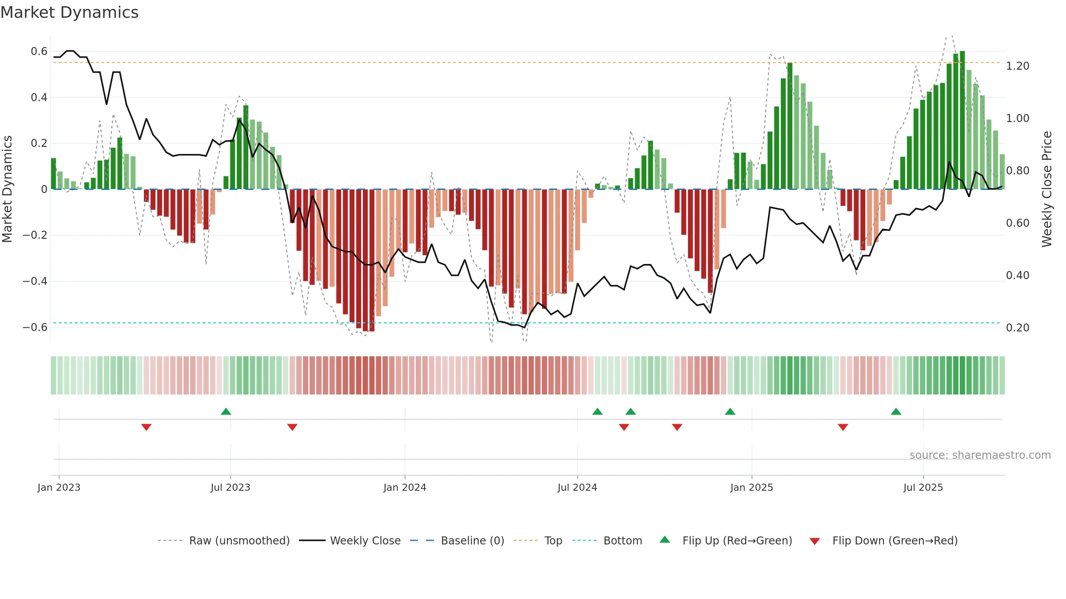This screenshot has width=1066, height=599.
Task: Click the vertical Market Dynamics axis title
Action: point(7,189)
